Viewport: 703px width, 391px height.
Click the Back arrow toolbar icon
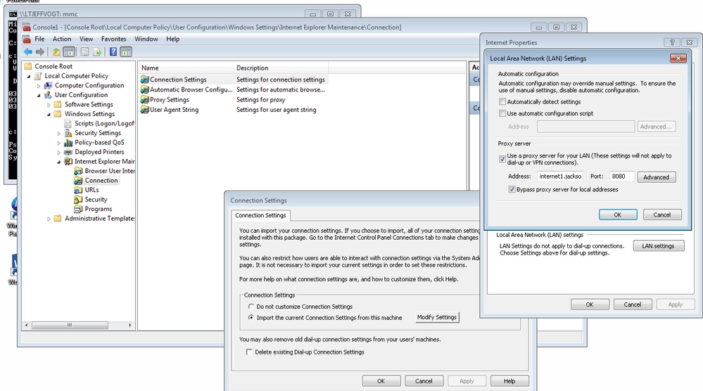pyautogui.click(x=28, y=52)
